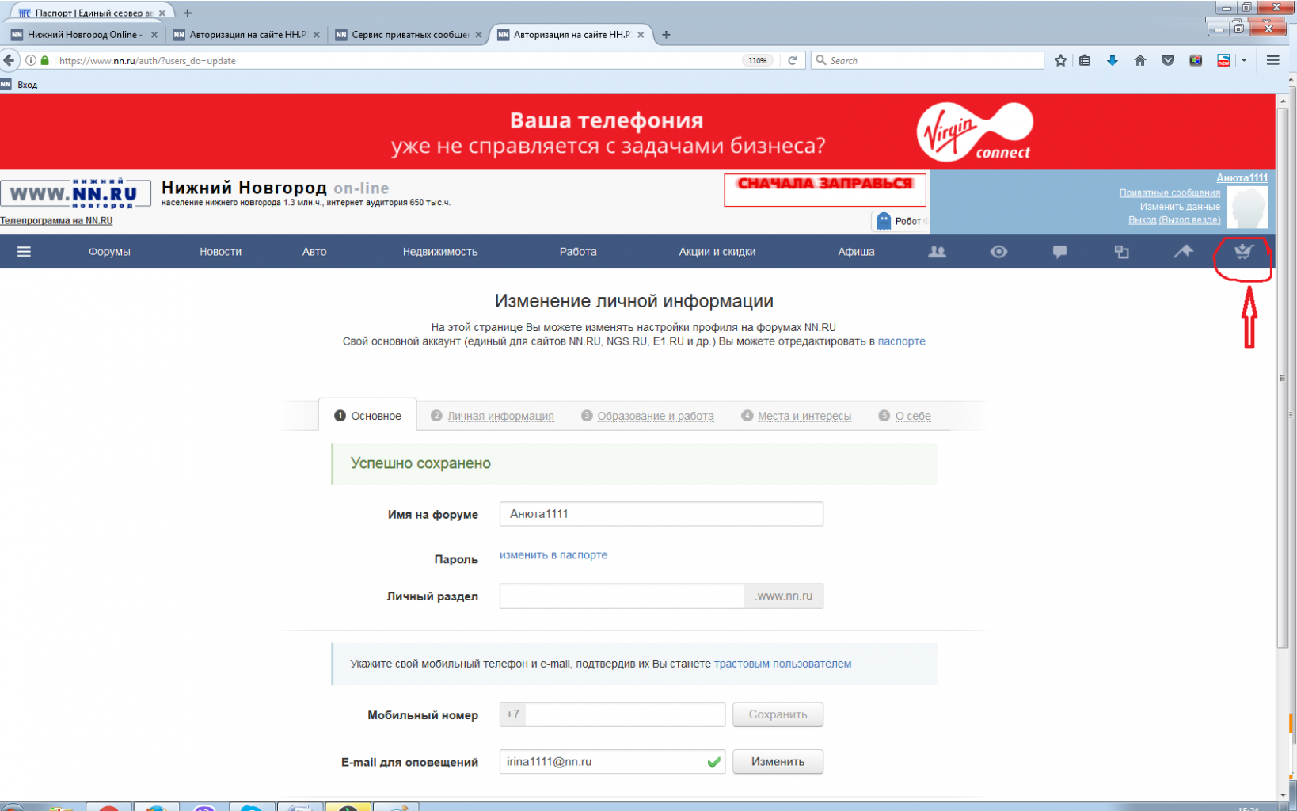The height and width of the screenshot is (811, 1297).
Task: Open the people/users icon in navbar
Action: [937, 252]
